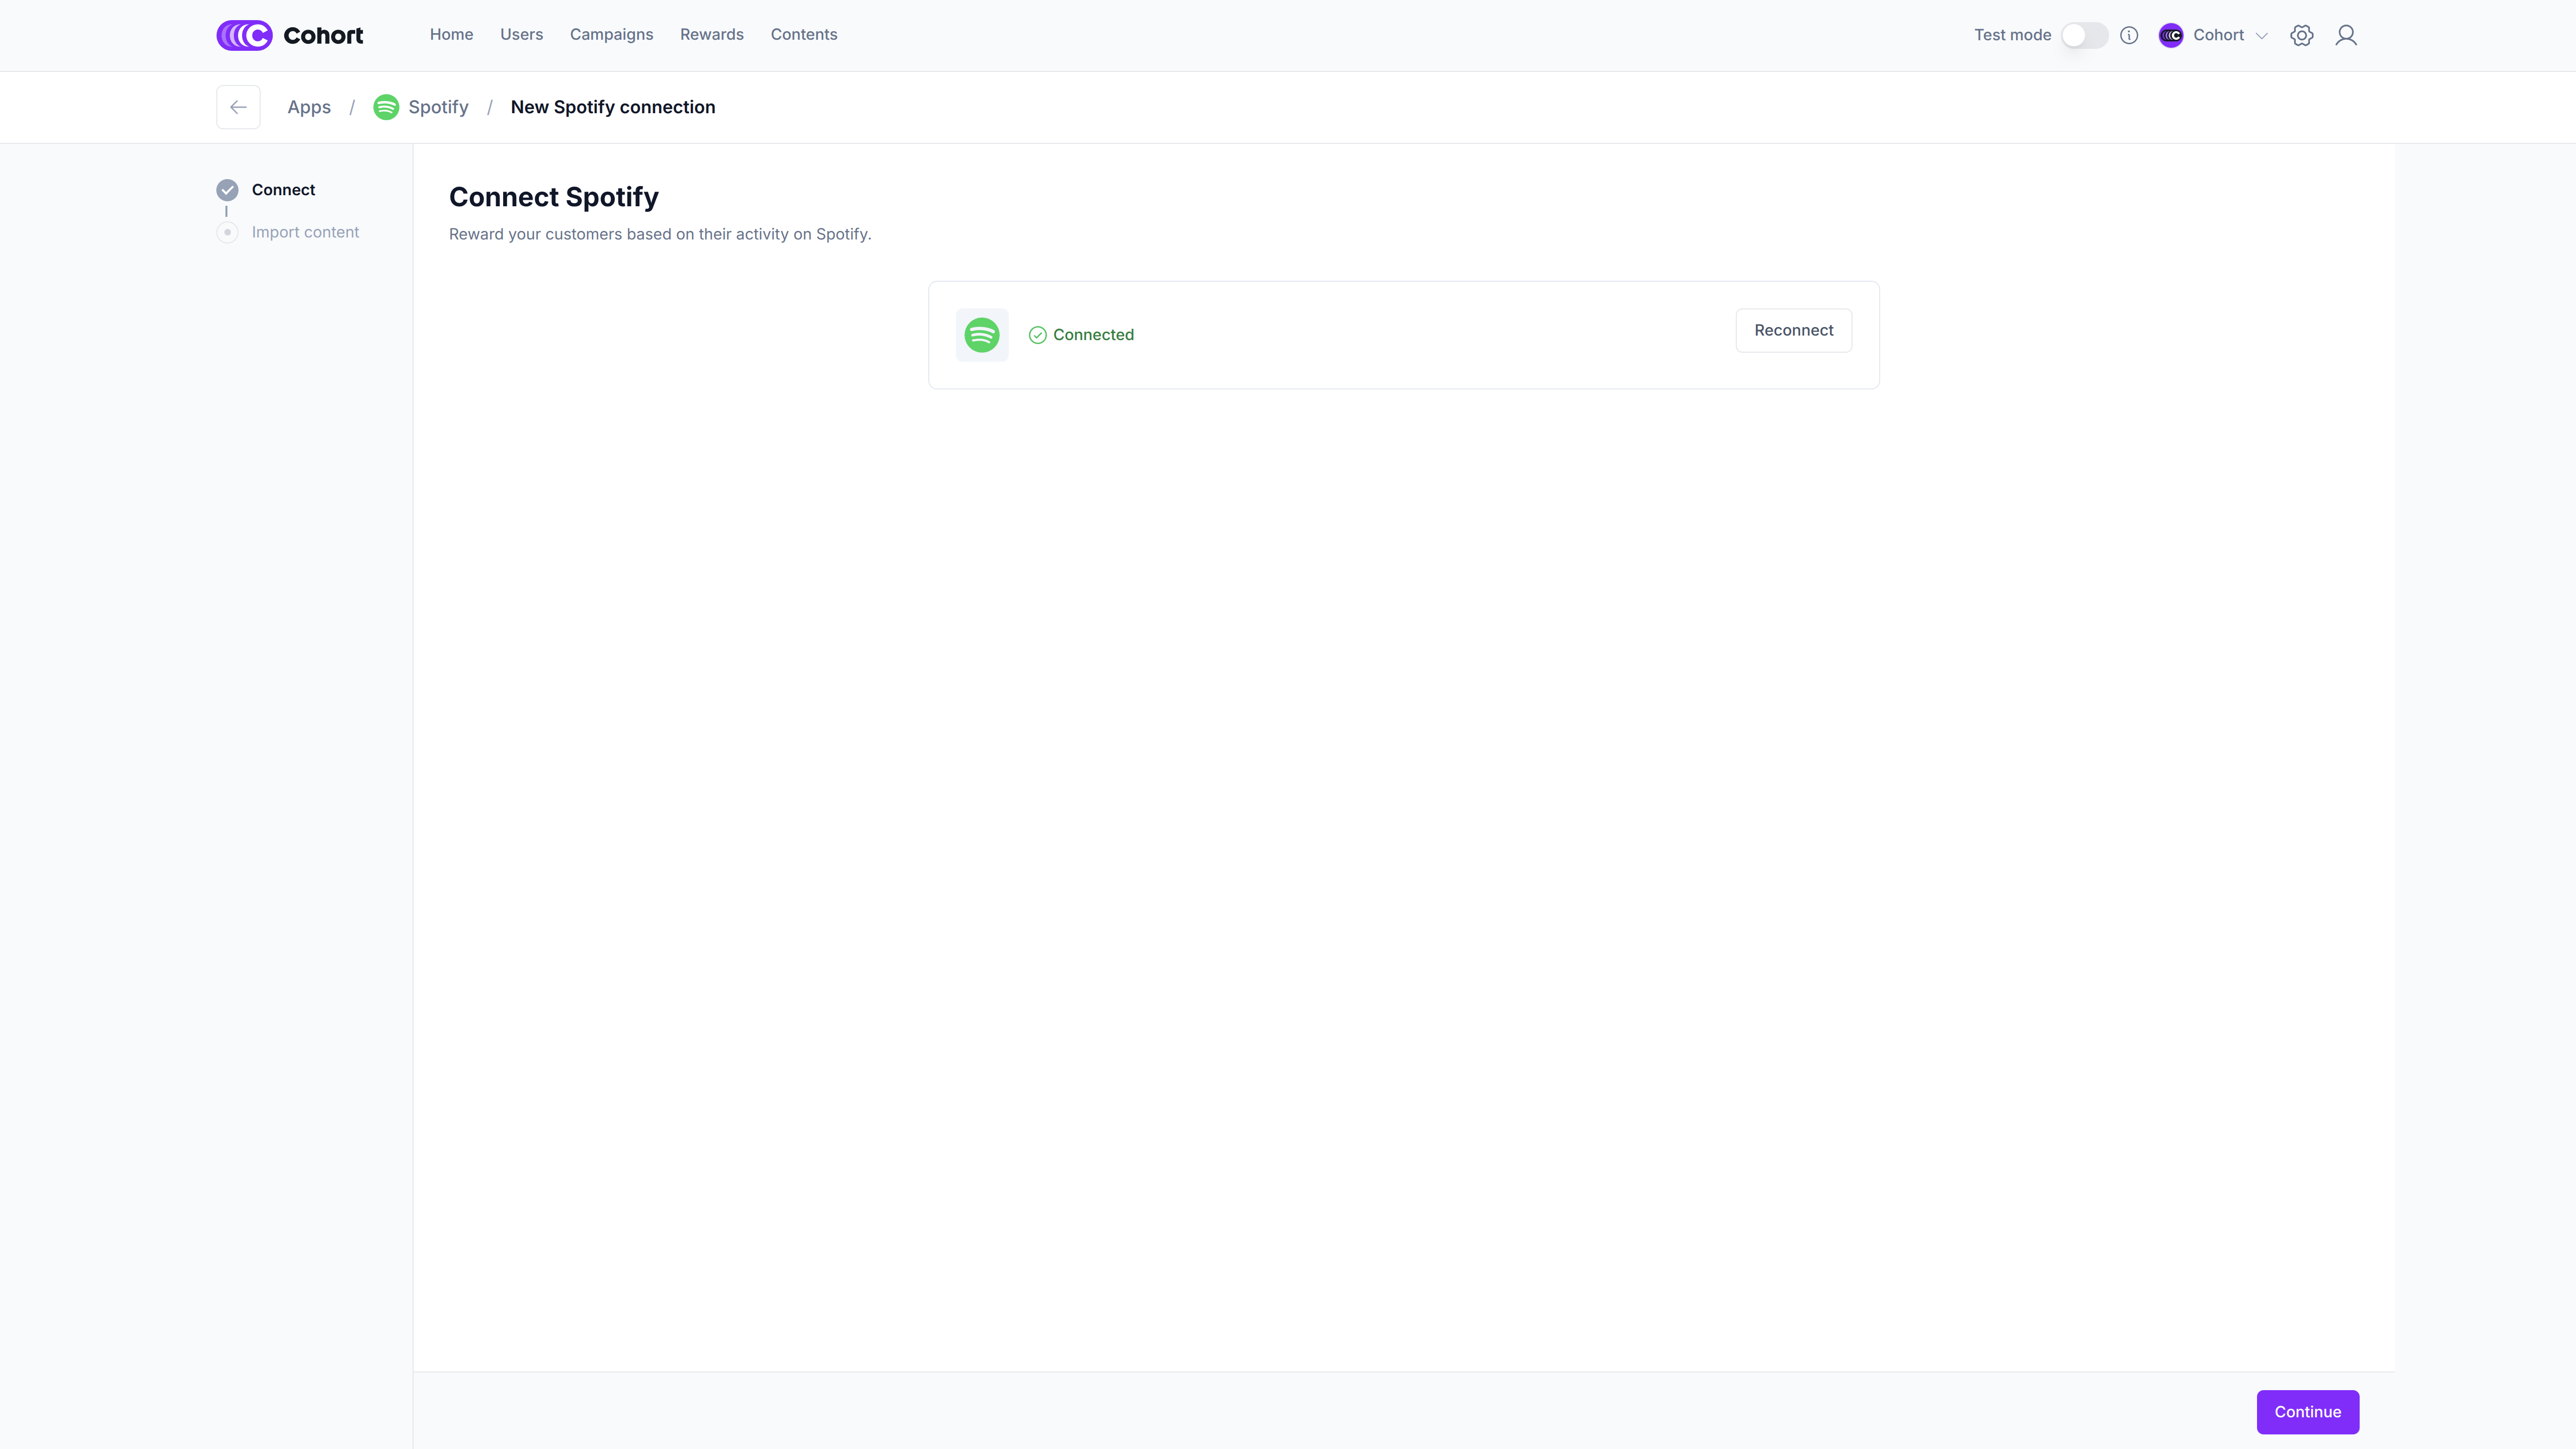The width and height of the screenshot is (2576, 1449).
Task: Click the Spotify logo in connection card
Action: click(x=981, y=335)
